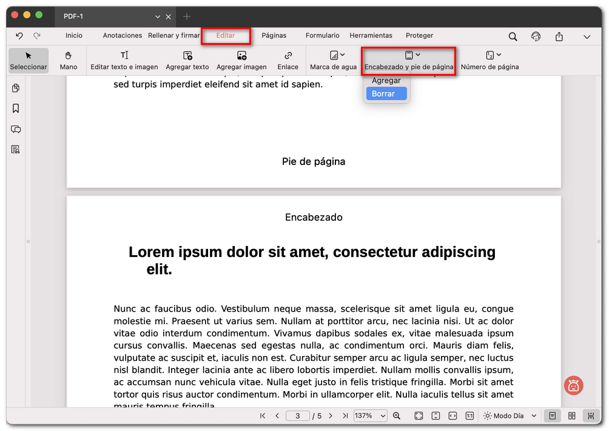Open the page thumbnails panel
609x431 pixels.
(16, 88)
